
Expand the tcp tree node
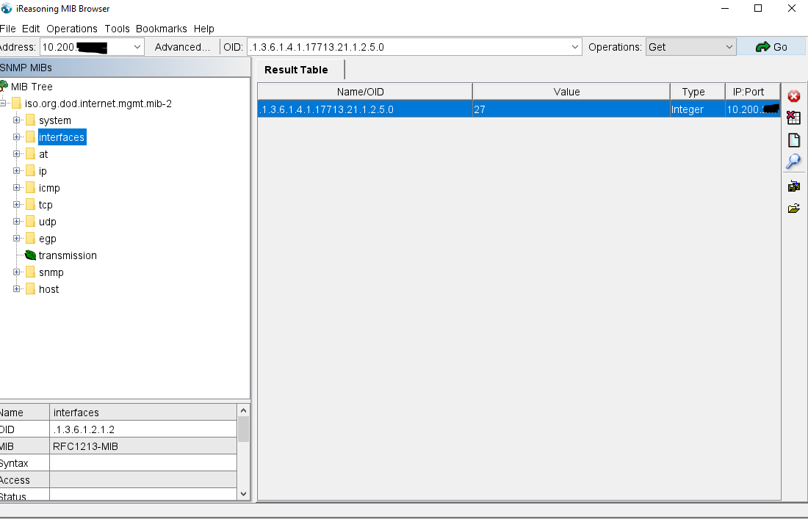point(16,204)
